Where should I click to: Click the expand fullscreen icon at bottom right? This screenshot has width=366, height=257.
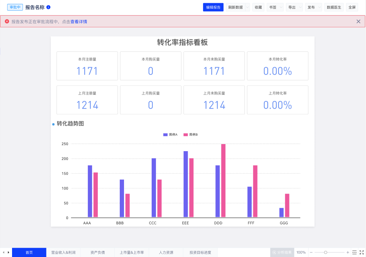362,252
